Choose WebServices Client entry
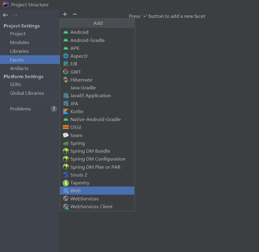 tap(97, 207)
